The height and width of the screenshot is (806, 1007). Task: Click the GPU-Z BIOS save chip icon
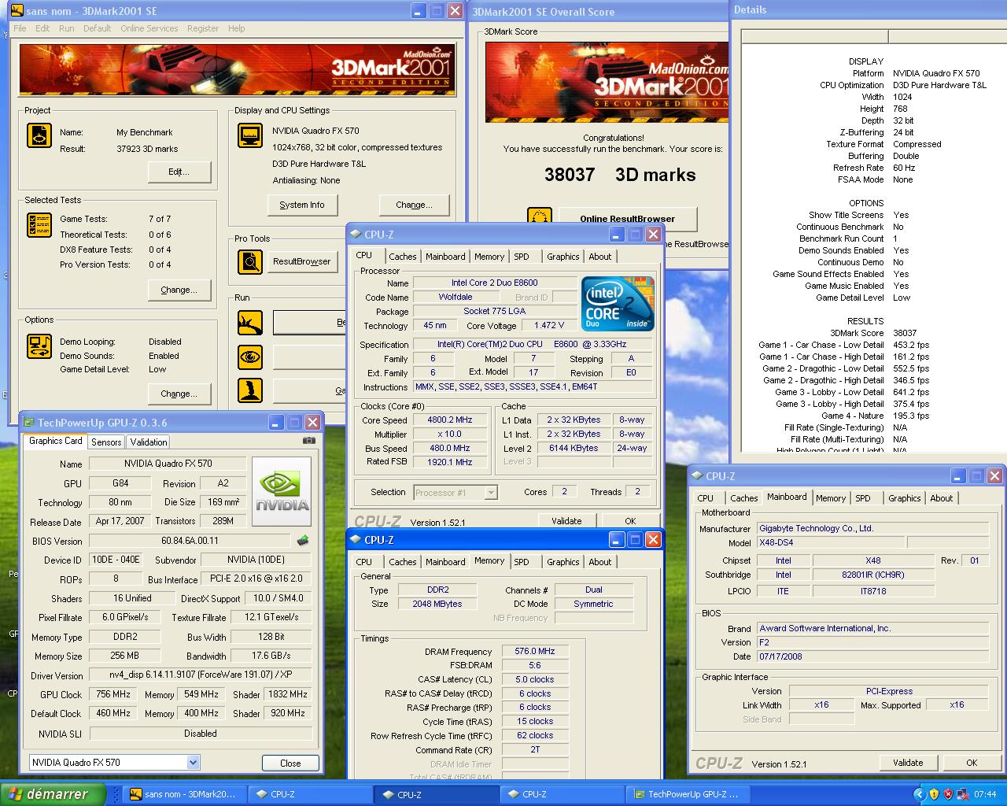(303, 541)
